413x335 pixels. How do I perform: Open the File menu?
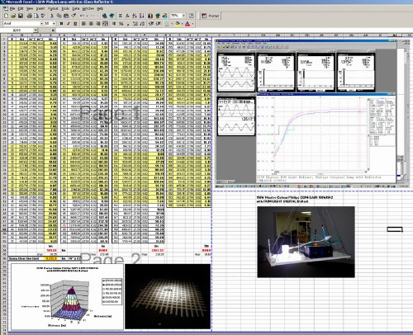coord(12,8)
